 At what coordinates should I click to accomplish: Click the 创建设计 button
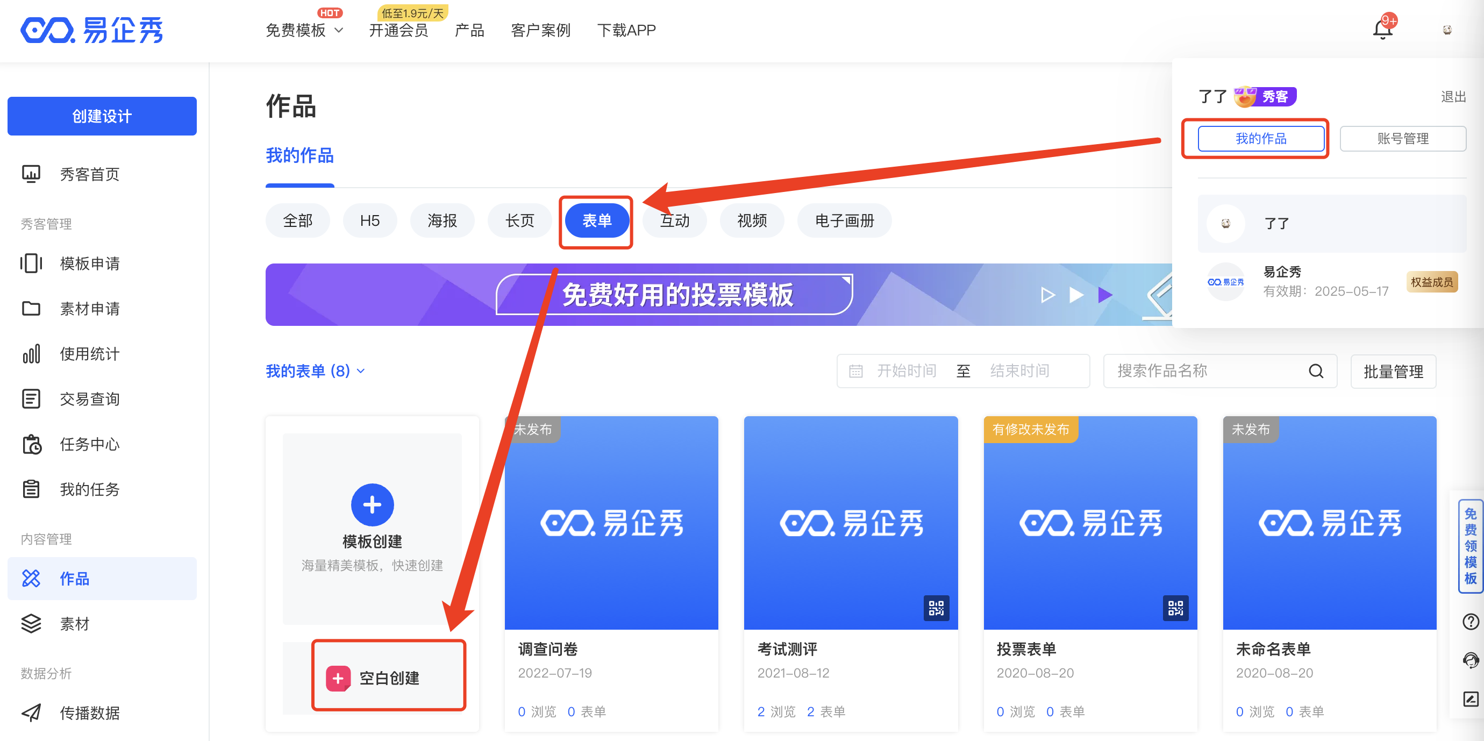pyautogui.click(x=102, y=116)
